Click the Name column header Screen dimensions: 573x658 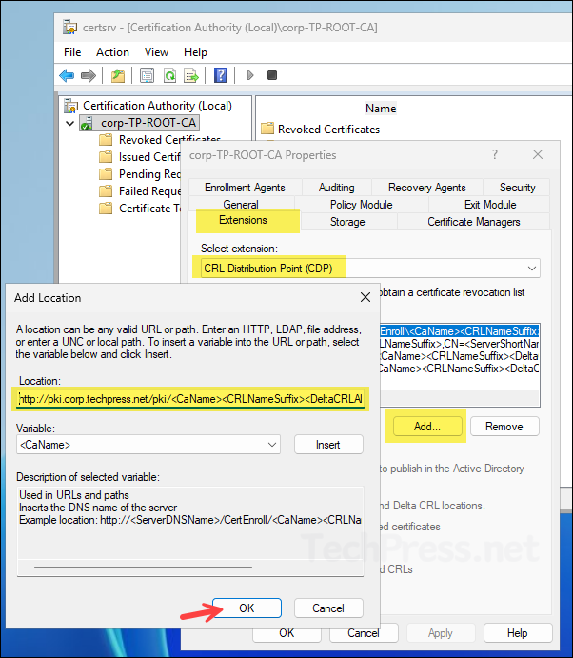tap(381, 109)
